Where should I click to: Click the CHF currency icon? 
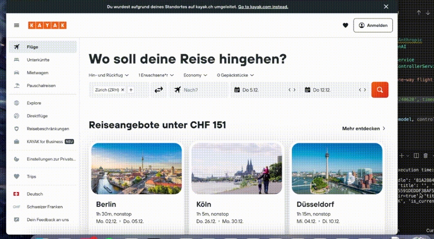click(16, 207)
